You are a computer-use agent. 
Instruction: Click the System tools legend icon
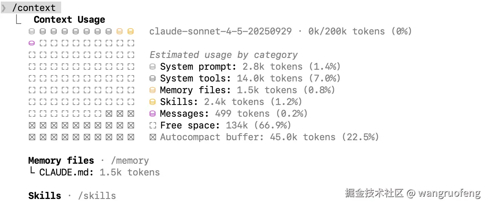coord(153,79)
